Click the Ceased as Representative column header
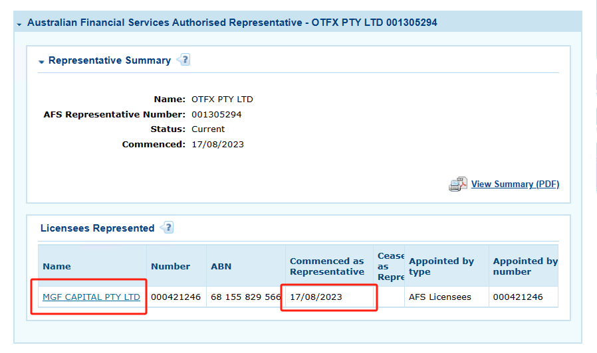 pyautogui.click(x=390, y=266)
